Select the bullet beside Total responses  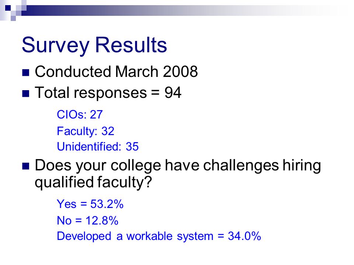tap(26, 93)
